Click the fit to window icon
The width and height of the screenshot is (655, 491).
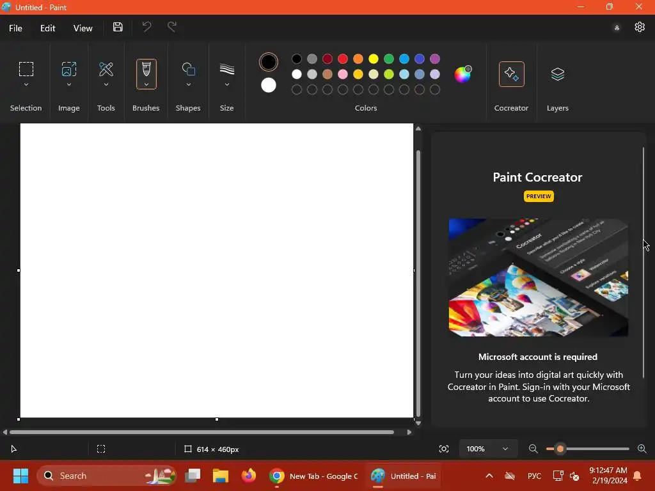[x=444, y=449]
